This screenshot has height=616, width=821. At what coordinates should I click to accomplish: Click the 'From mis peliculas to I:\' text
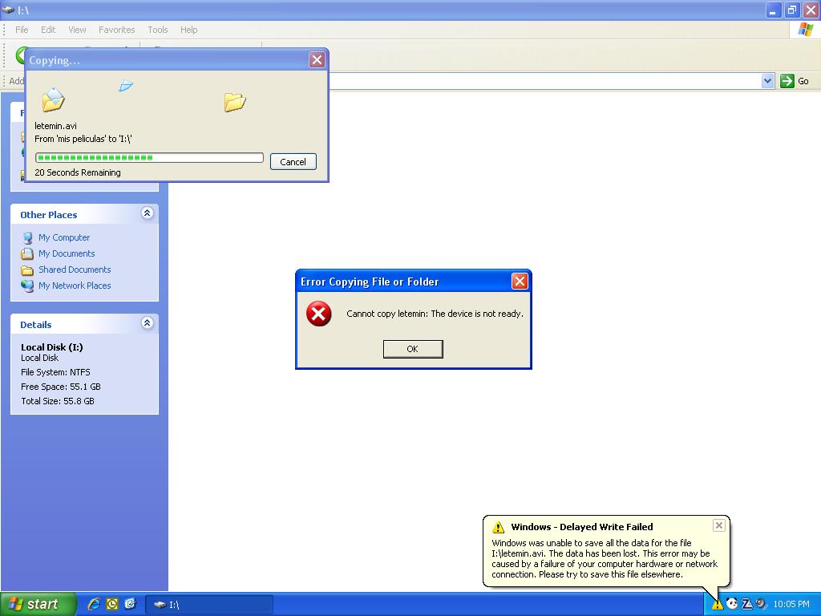pos(83,139)
